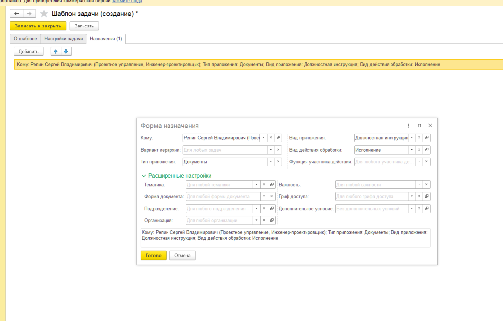Move the assignment down with blue arrow
Screen dimensions: 503x321
65,51
